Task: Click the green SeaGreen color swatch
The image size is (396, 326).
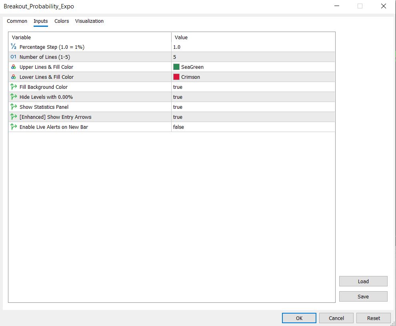Action: (177, 67)
